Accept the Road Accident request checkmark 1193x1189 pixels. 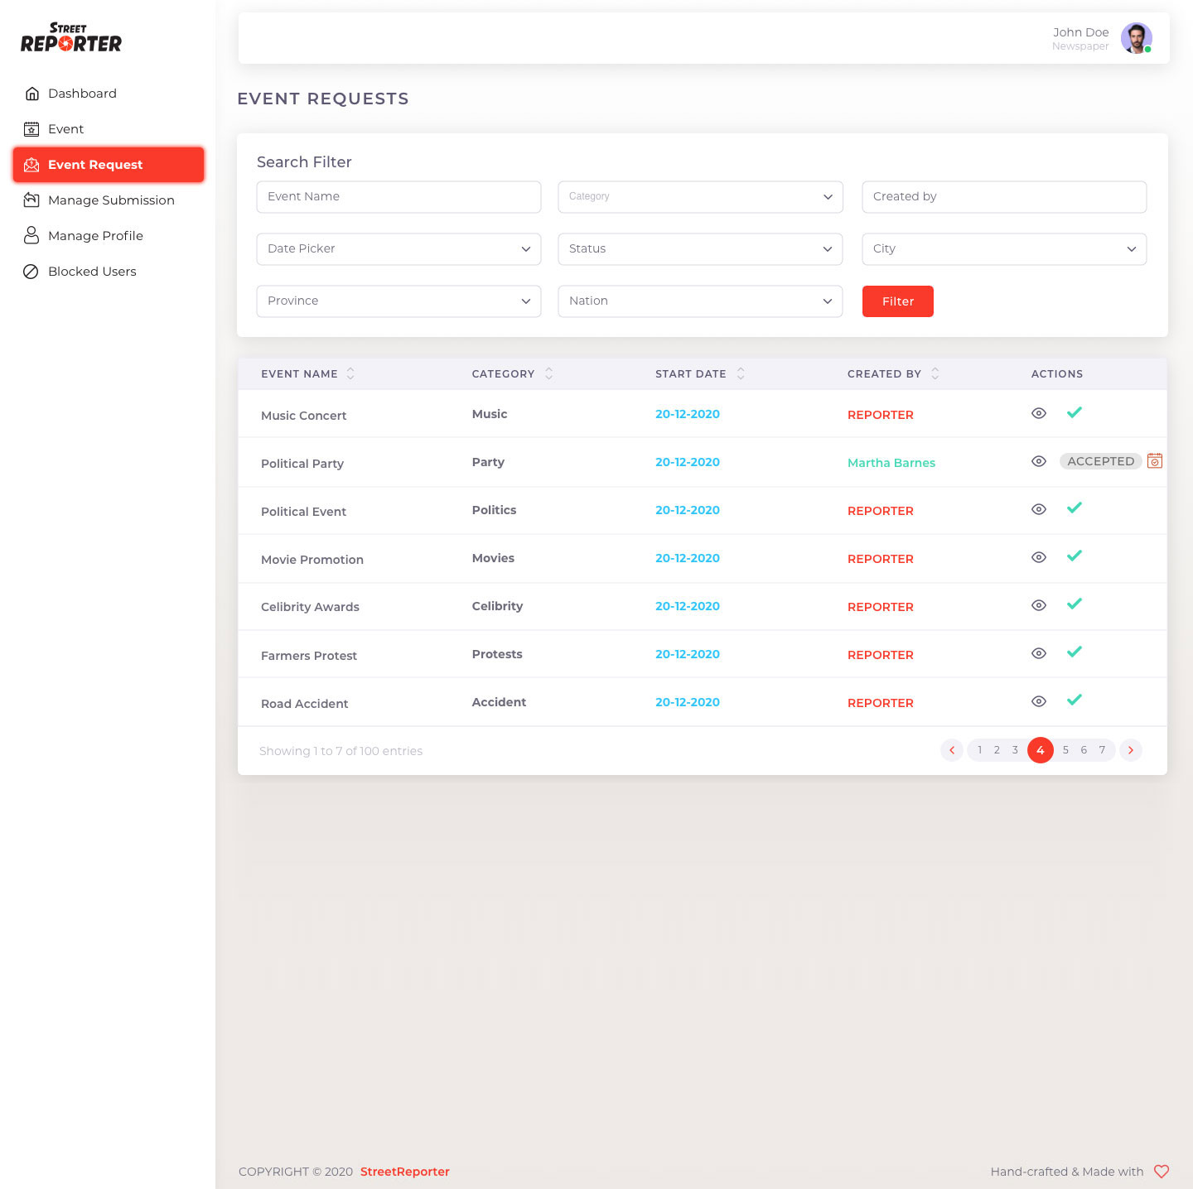click(x=1075, y=700)
